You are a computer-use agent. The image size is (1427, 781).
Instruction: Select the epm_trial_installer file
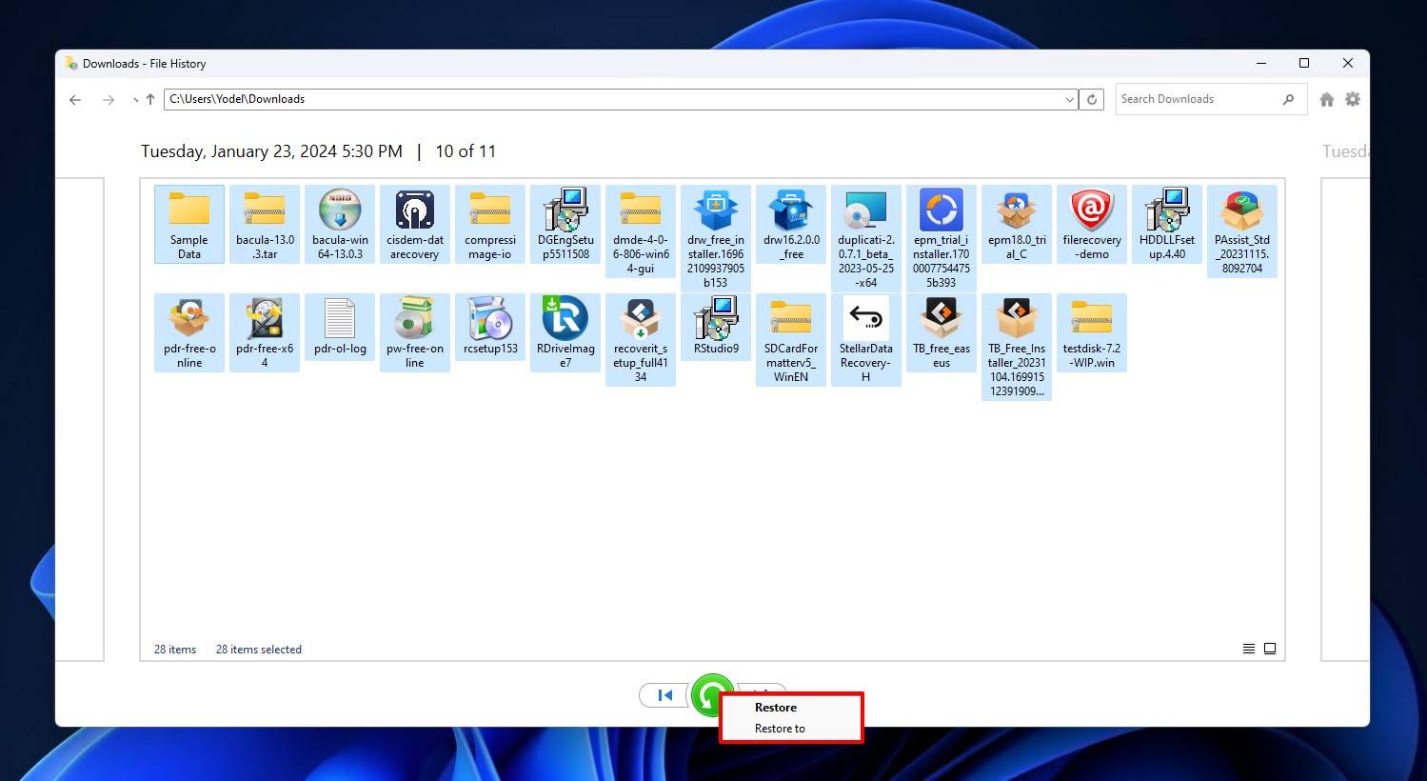pyautogui.click(x=941, y=238)
